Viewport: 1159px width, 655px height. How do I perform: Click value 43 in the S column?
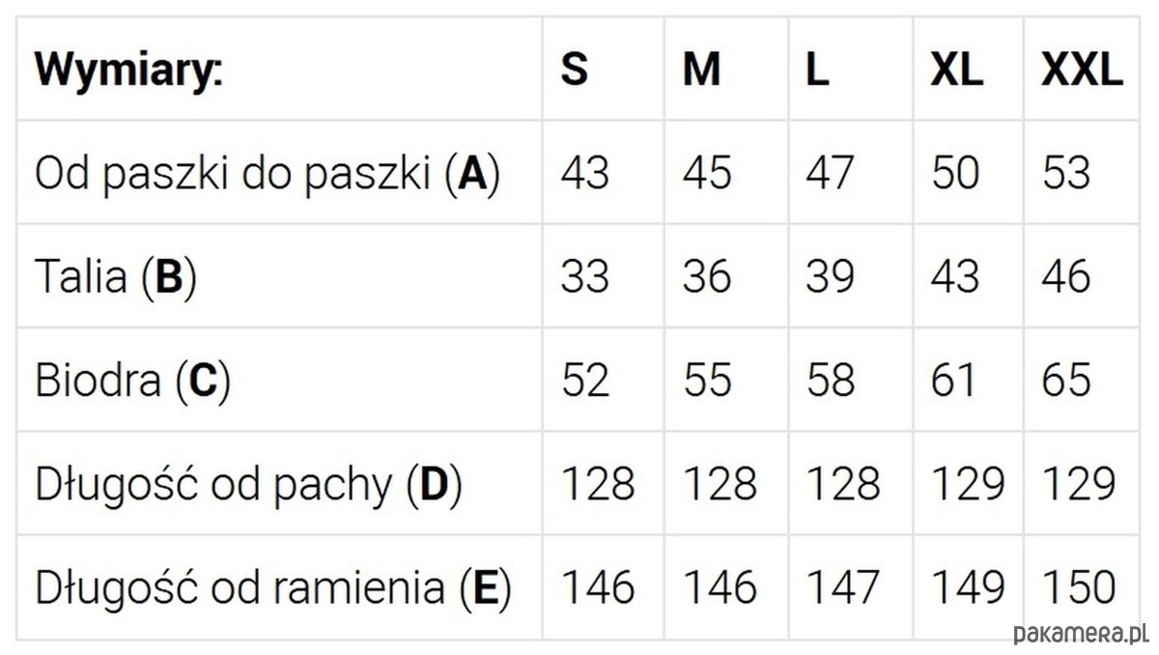[x=585, y=174]
